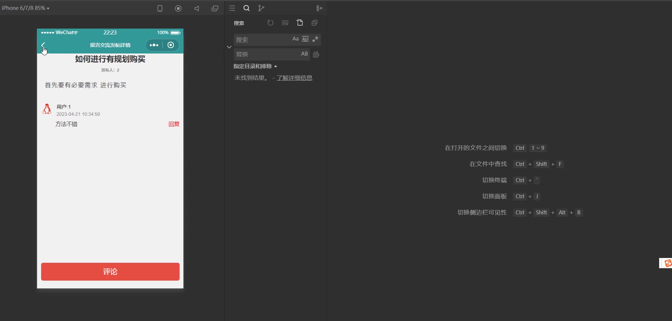672x321 pixels.
Task: Click the 未找到结果 message
Action: 252,78
